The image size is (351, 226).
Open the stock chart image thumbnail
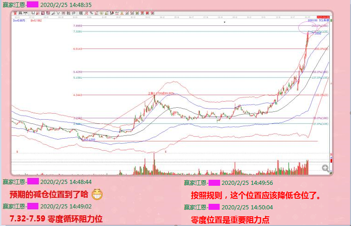click(171, 92)
